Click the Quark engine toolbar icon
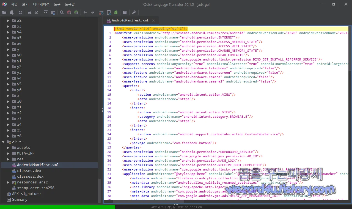Viewport: 352px width, 209px height. coord(109,12)
